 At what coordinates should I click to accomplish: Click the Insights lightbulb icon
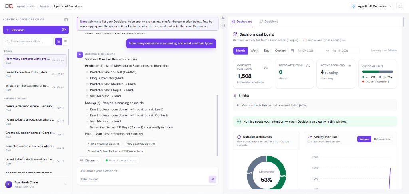(235, 96)
